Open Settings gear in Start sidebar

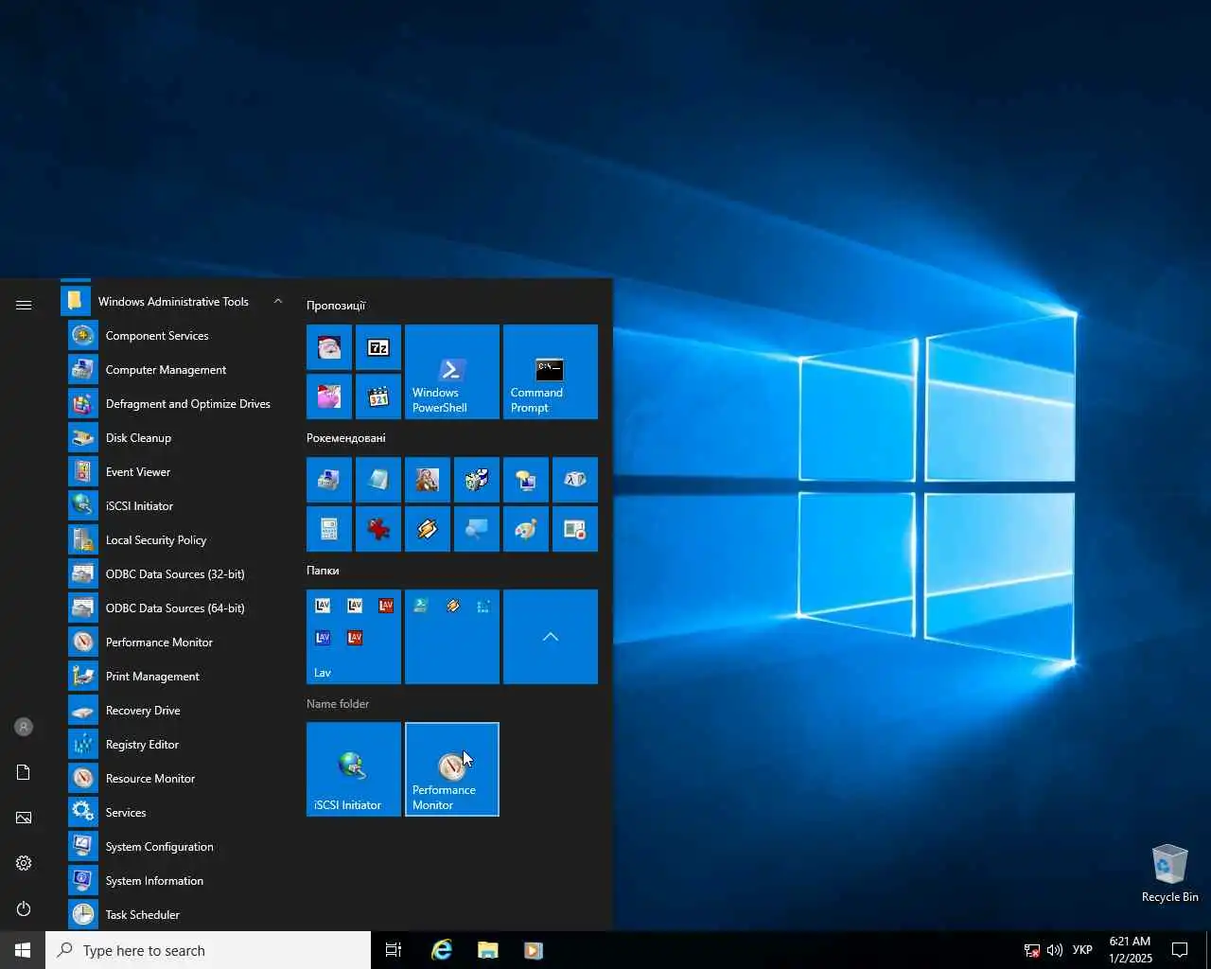pos(24,863)
